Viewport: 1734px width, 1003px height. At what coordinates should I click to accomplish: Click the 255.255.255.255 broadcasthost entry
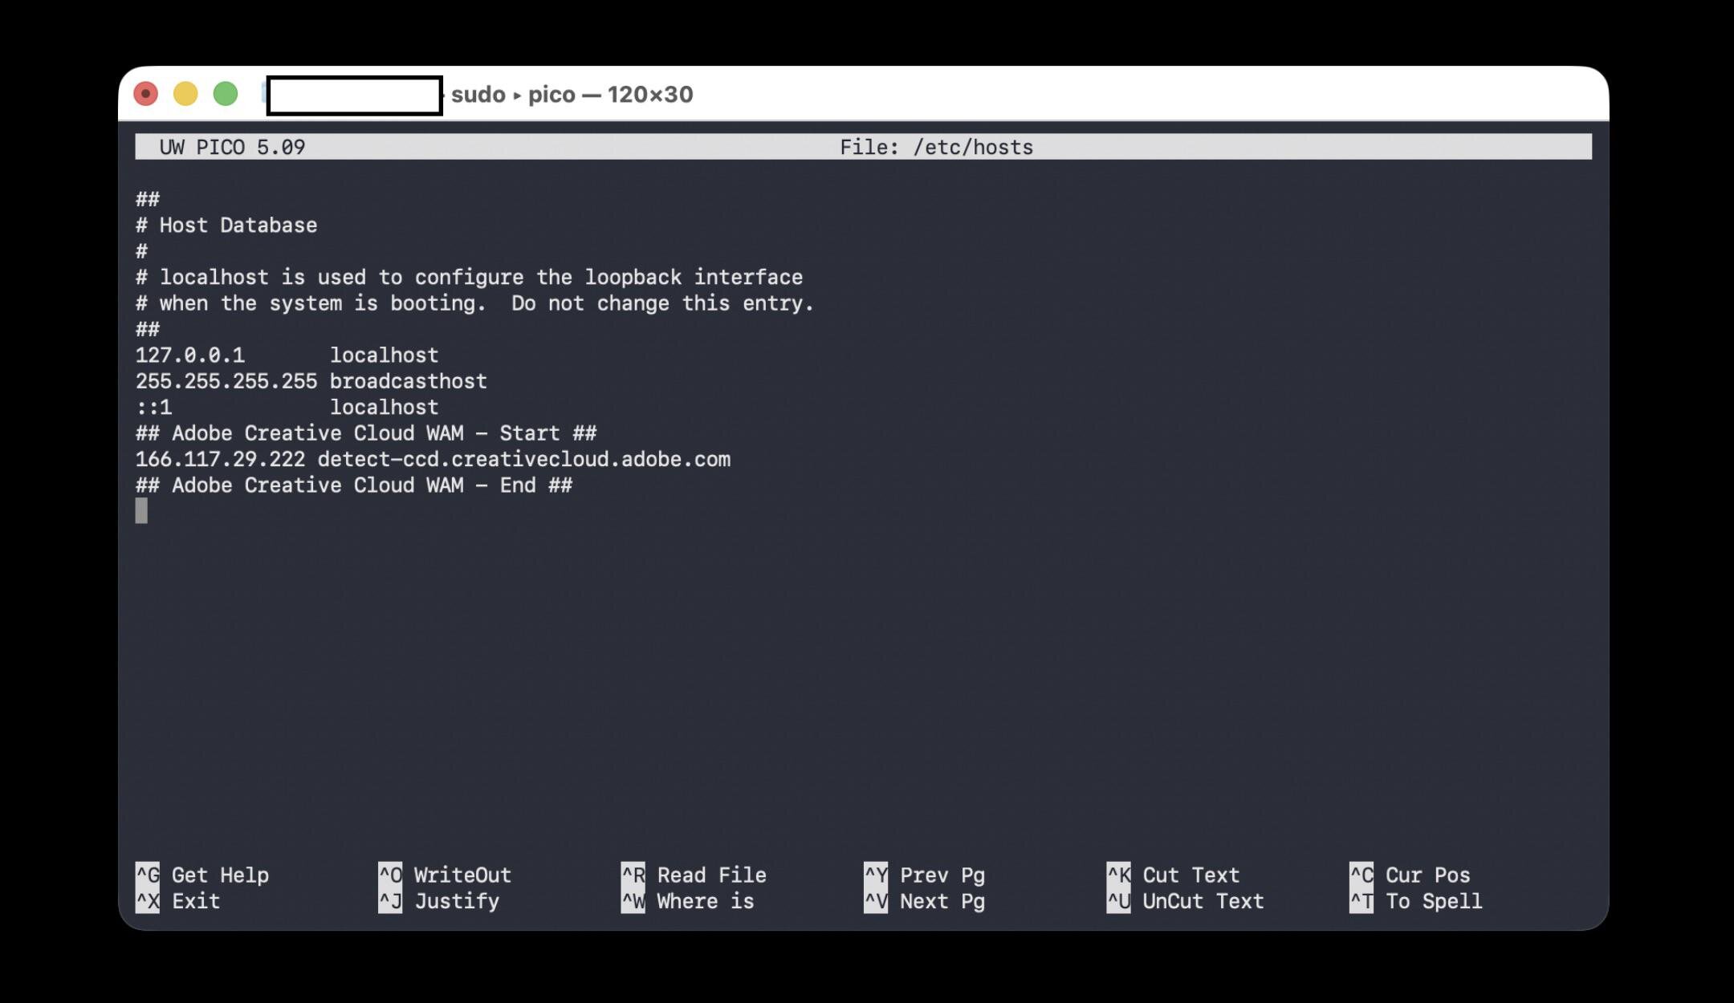point(311,381)
